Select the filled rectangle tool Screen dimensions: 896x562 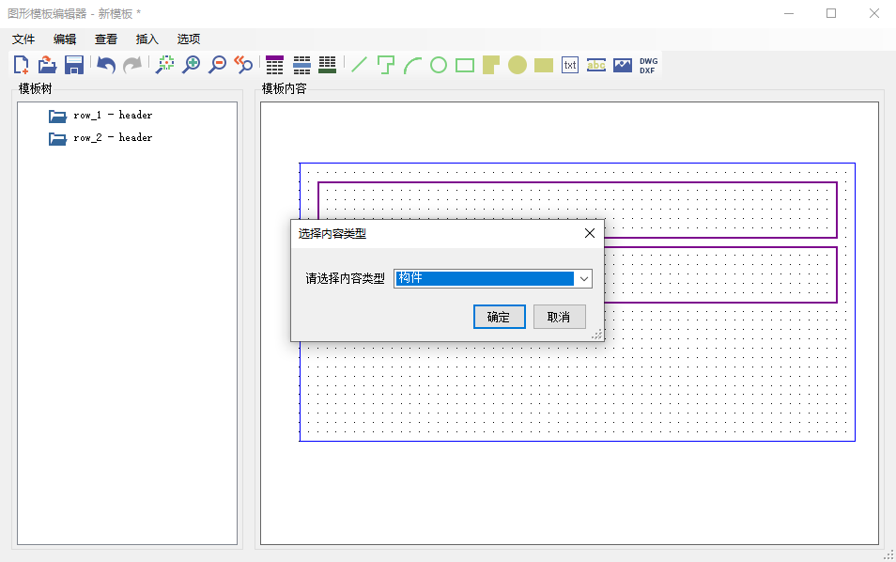tap(544, 65)
